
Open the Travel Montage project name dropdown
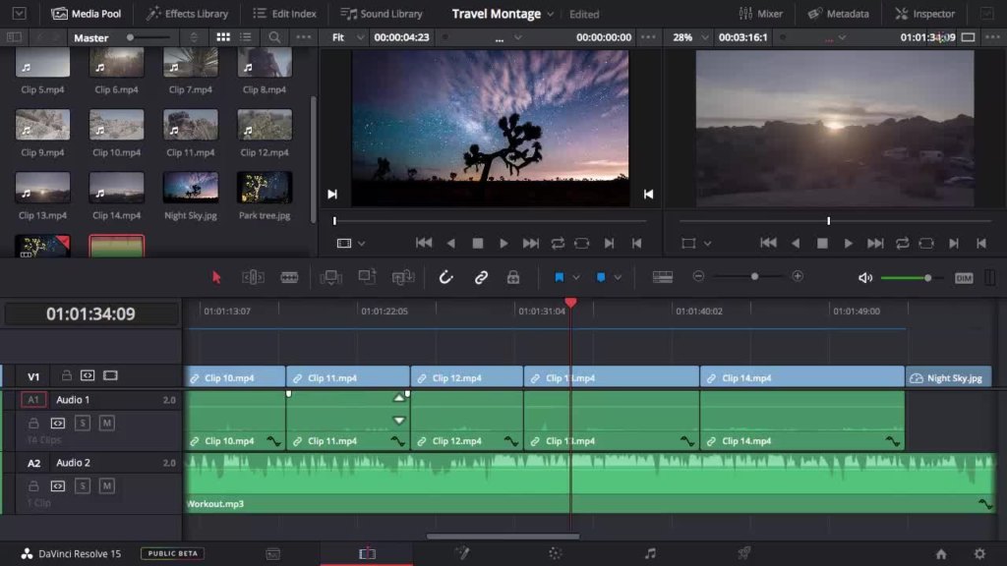[549, 15]
